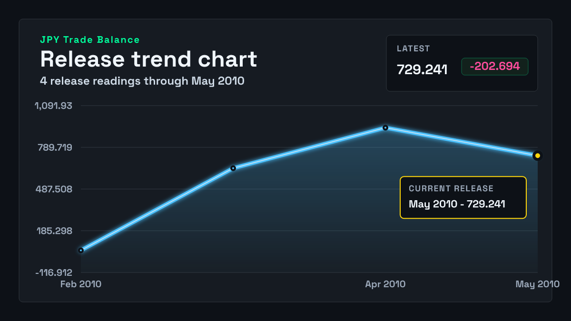The height and width of the screenshot is (321, 571).
Task: Click the JPY Trade Balance label
Action: (x=90, y=40)
